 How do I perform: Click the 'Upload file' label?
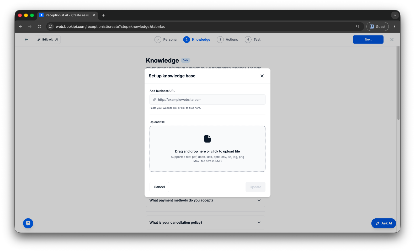(157, 122)
